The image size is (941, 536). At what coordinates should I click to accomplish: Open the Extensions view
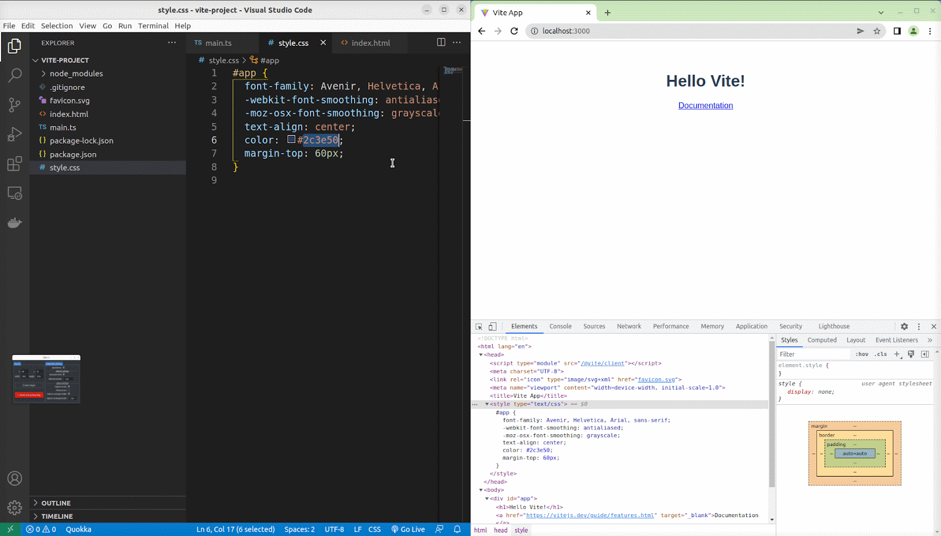tap(15, 164)
